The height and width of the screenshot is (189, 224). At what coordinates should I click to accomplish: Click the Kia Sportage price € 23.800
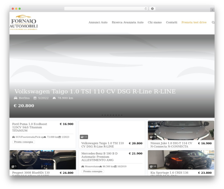click(x=205, y=173)
